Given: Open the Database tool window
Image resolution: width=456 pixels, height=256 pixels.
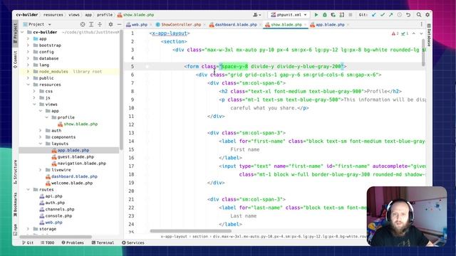Looking at the screenshot, I should pos(429,35).
